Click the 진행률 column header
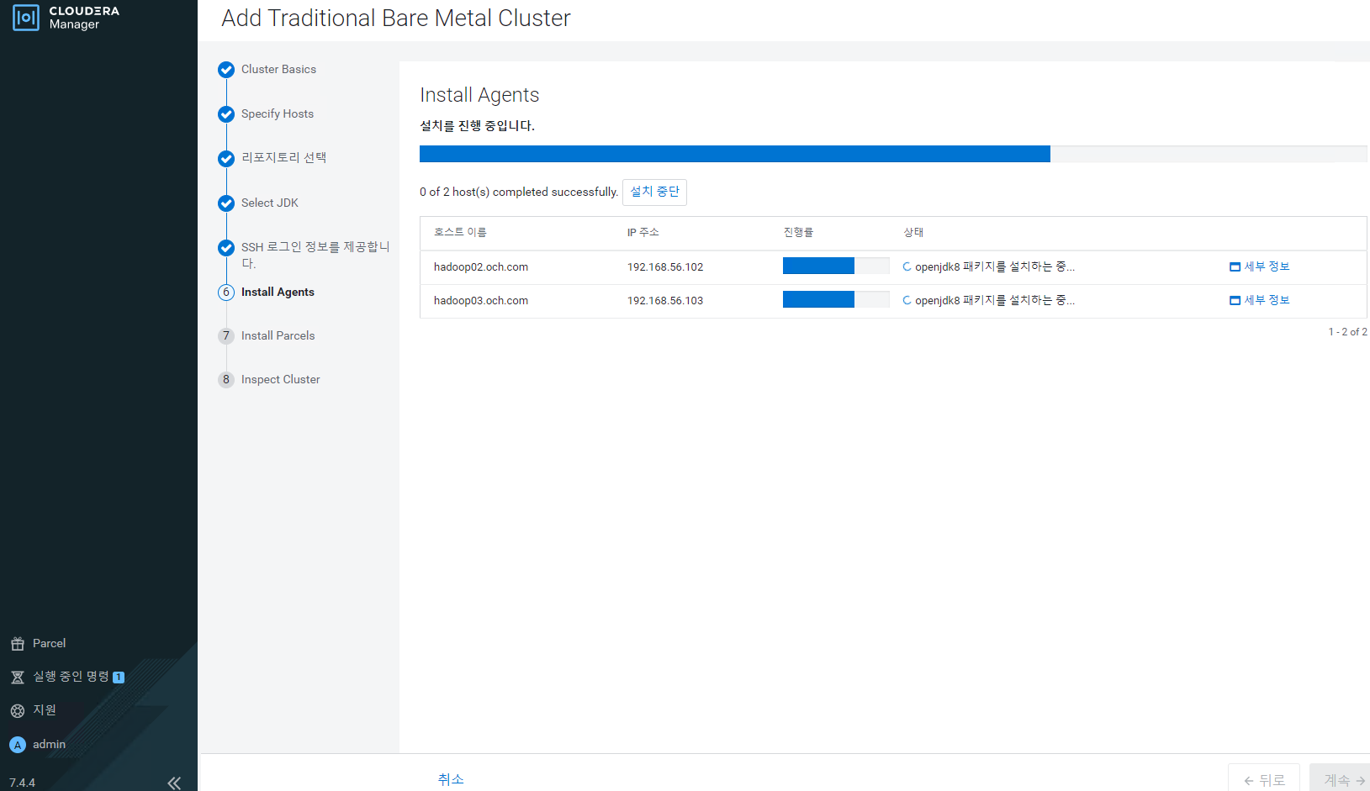 pyautogui.click(x=798, y=233)
